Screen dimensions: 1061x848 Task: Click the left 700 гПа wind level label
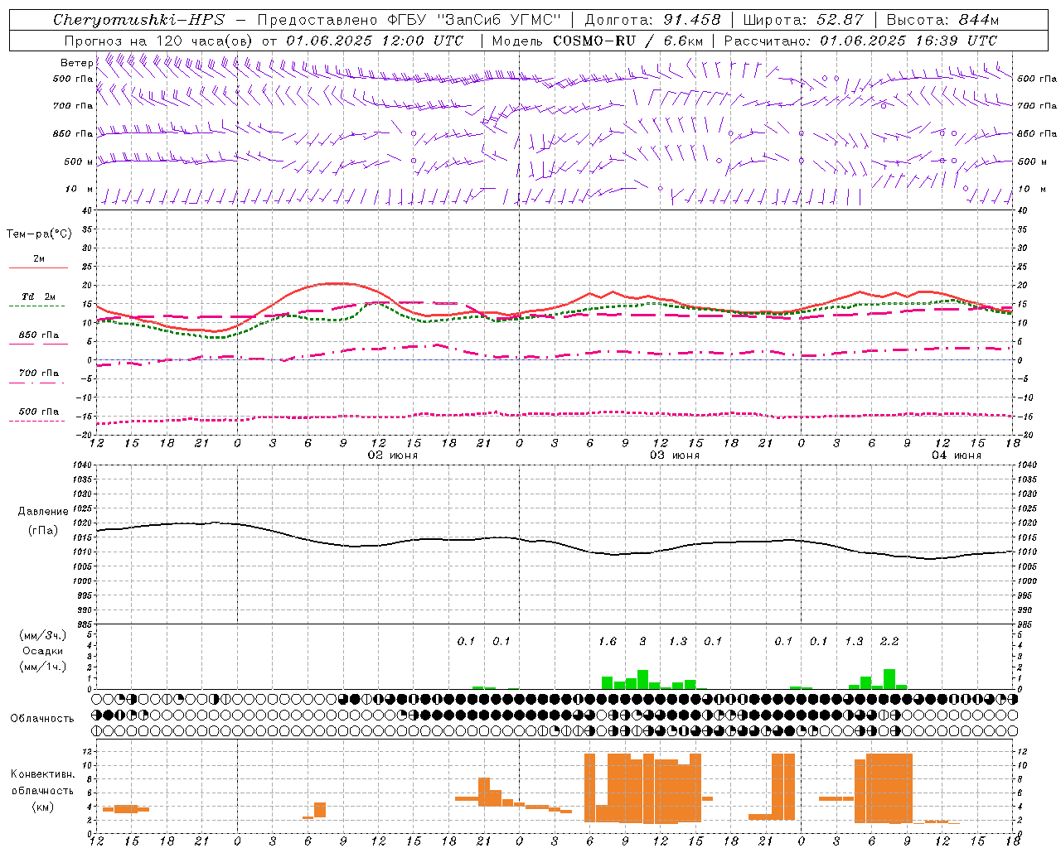[x=73, y=106]
